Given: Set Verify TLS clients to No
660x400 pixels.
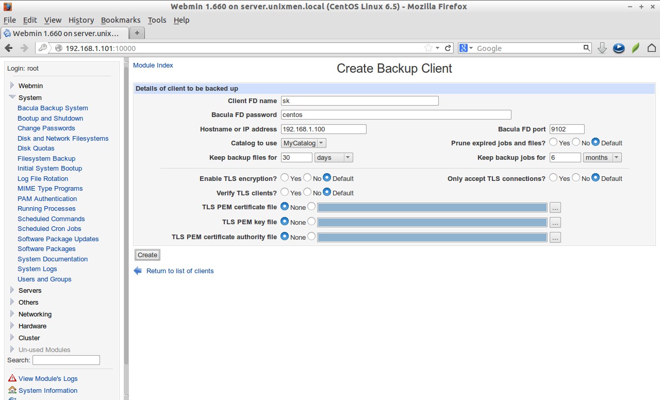Looking at the screenshot, I should (307, 192).
